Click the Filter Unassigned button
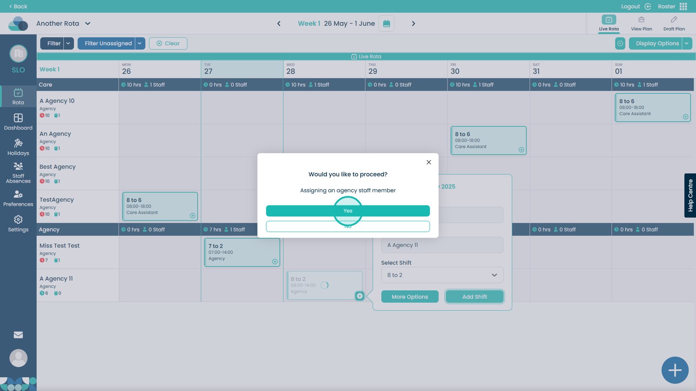This screenshot has width=696, height=391. [x=107, y=43]
